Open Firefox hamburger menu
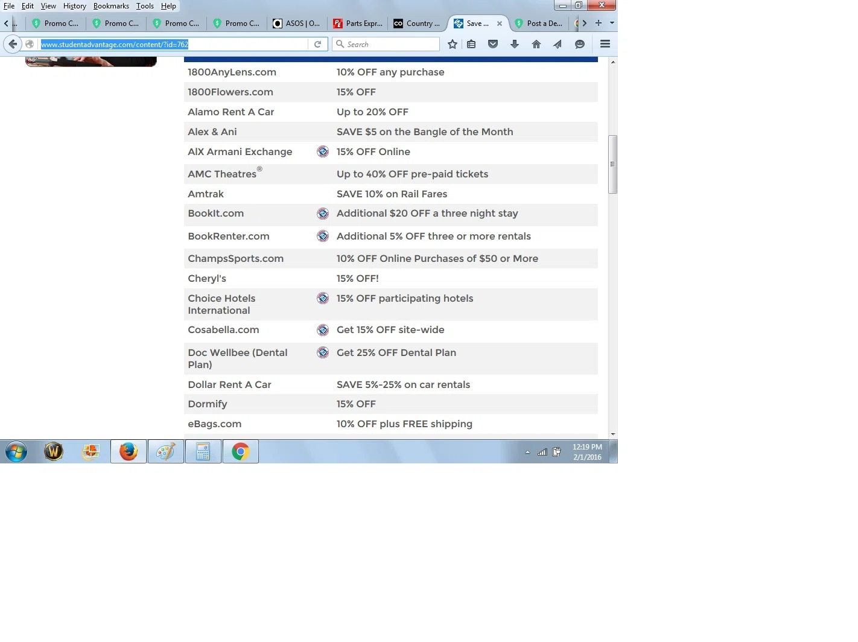 pos(605,44)
